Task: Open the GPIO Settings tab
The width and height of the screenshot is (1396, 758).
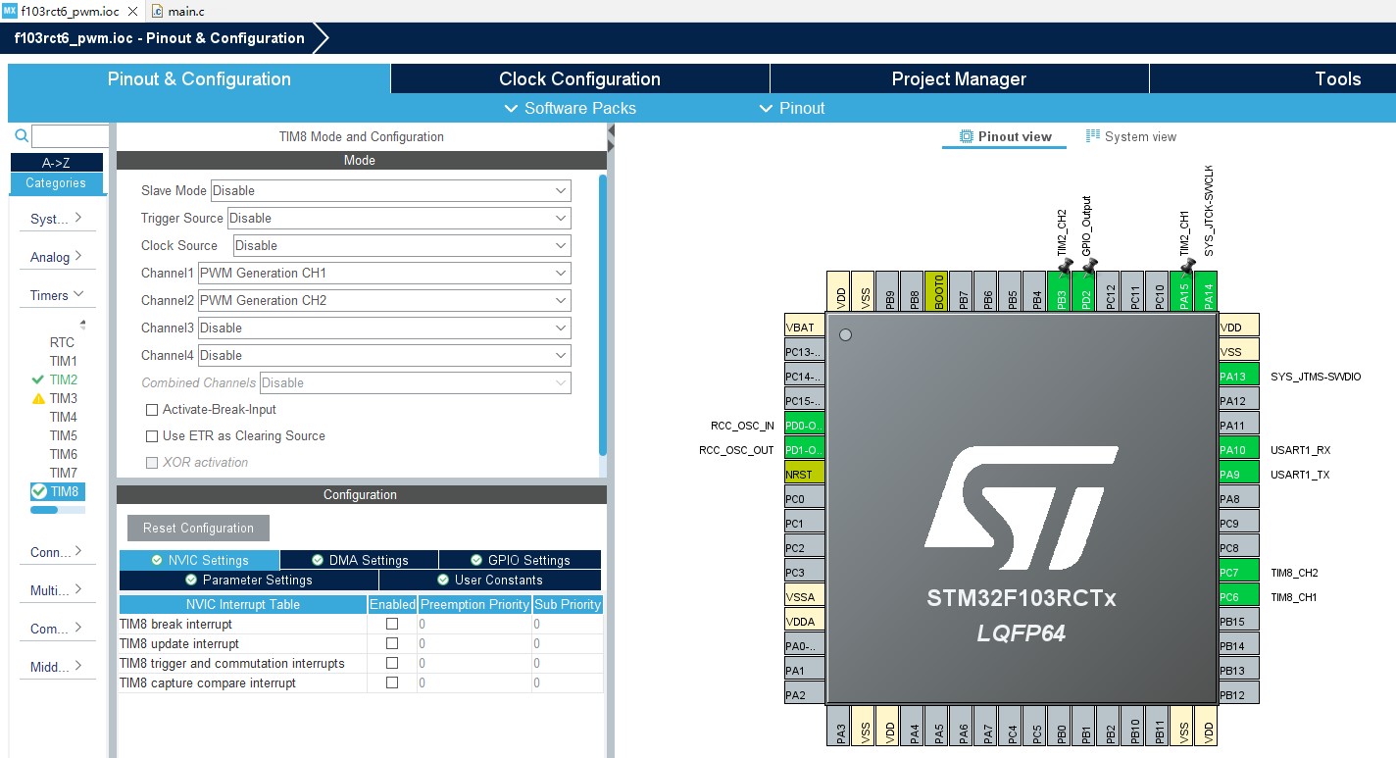Action: (x=521, y=560)
